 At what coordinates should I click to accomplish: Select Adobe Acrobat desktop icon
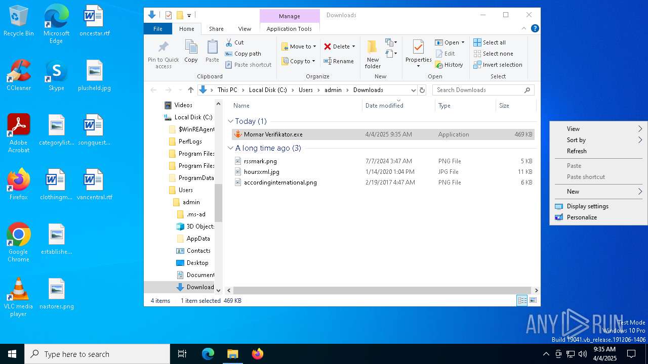pos(19,133)
